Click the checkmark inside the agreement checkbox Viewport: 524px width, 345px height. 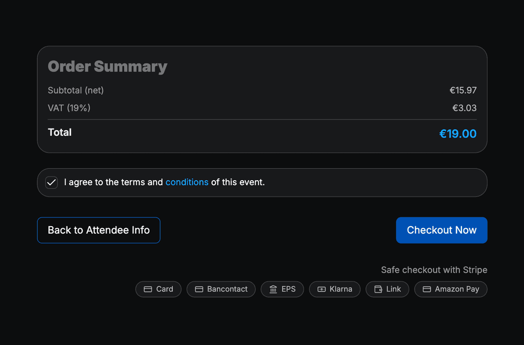click(51, 183)
